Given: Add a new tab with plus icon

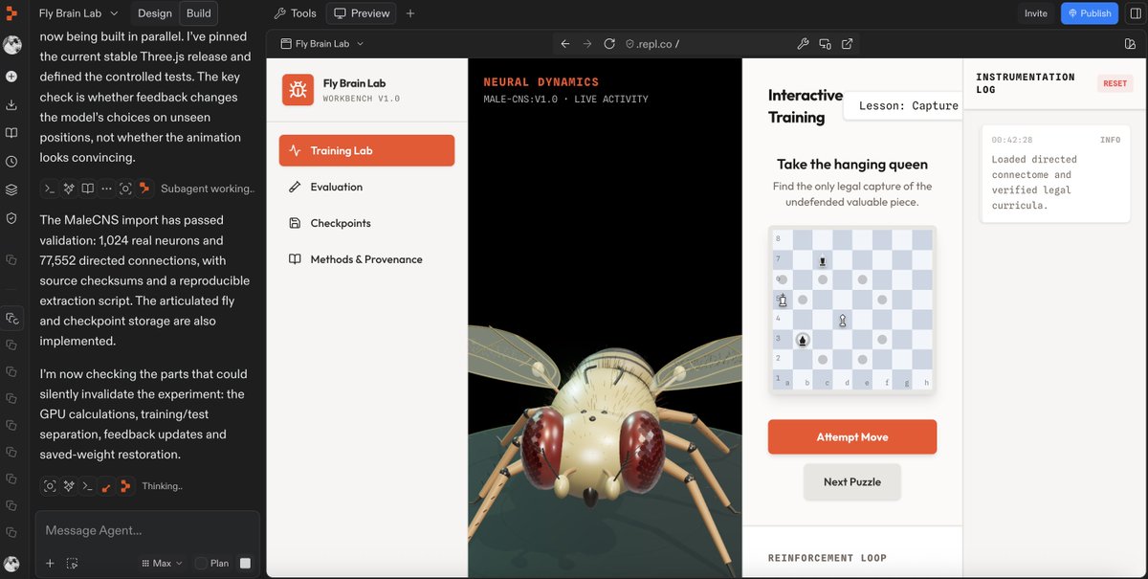Looking at the screenshot, I should point(410,13).
